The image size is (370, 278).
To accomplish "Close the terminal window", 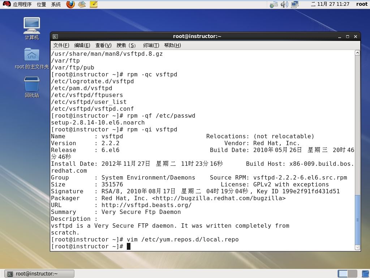I will 356,37.
